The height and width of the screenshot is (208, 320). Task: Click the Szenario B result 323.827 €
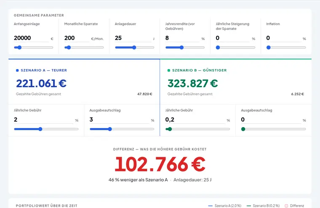pos(193,83)
